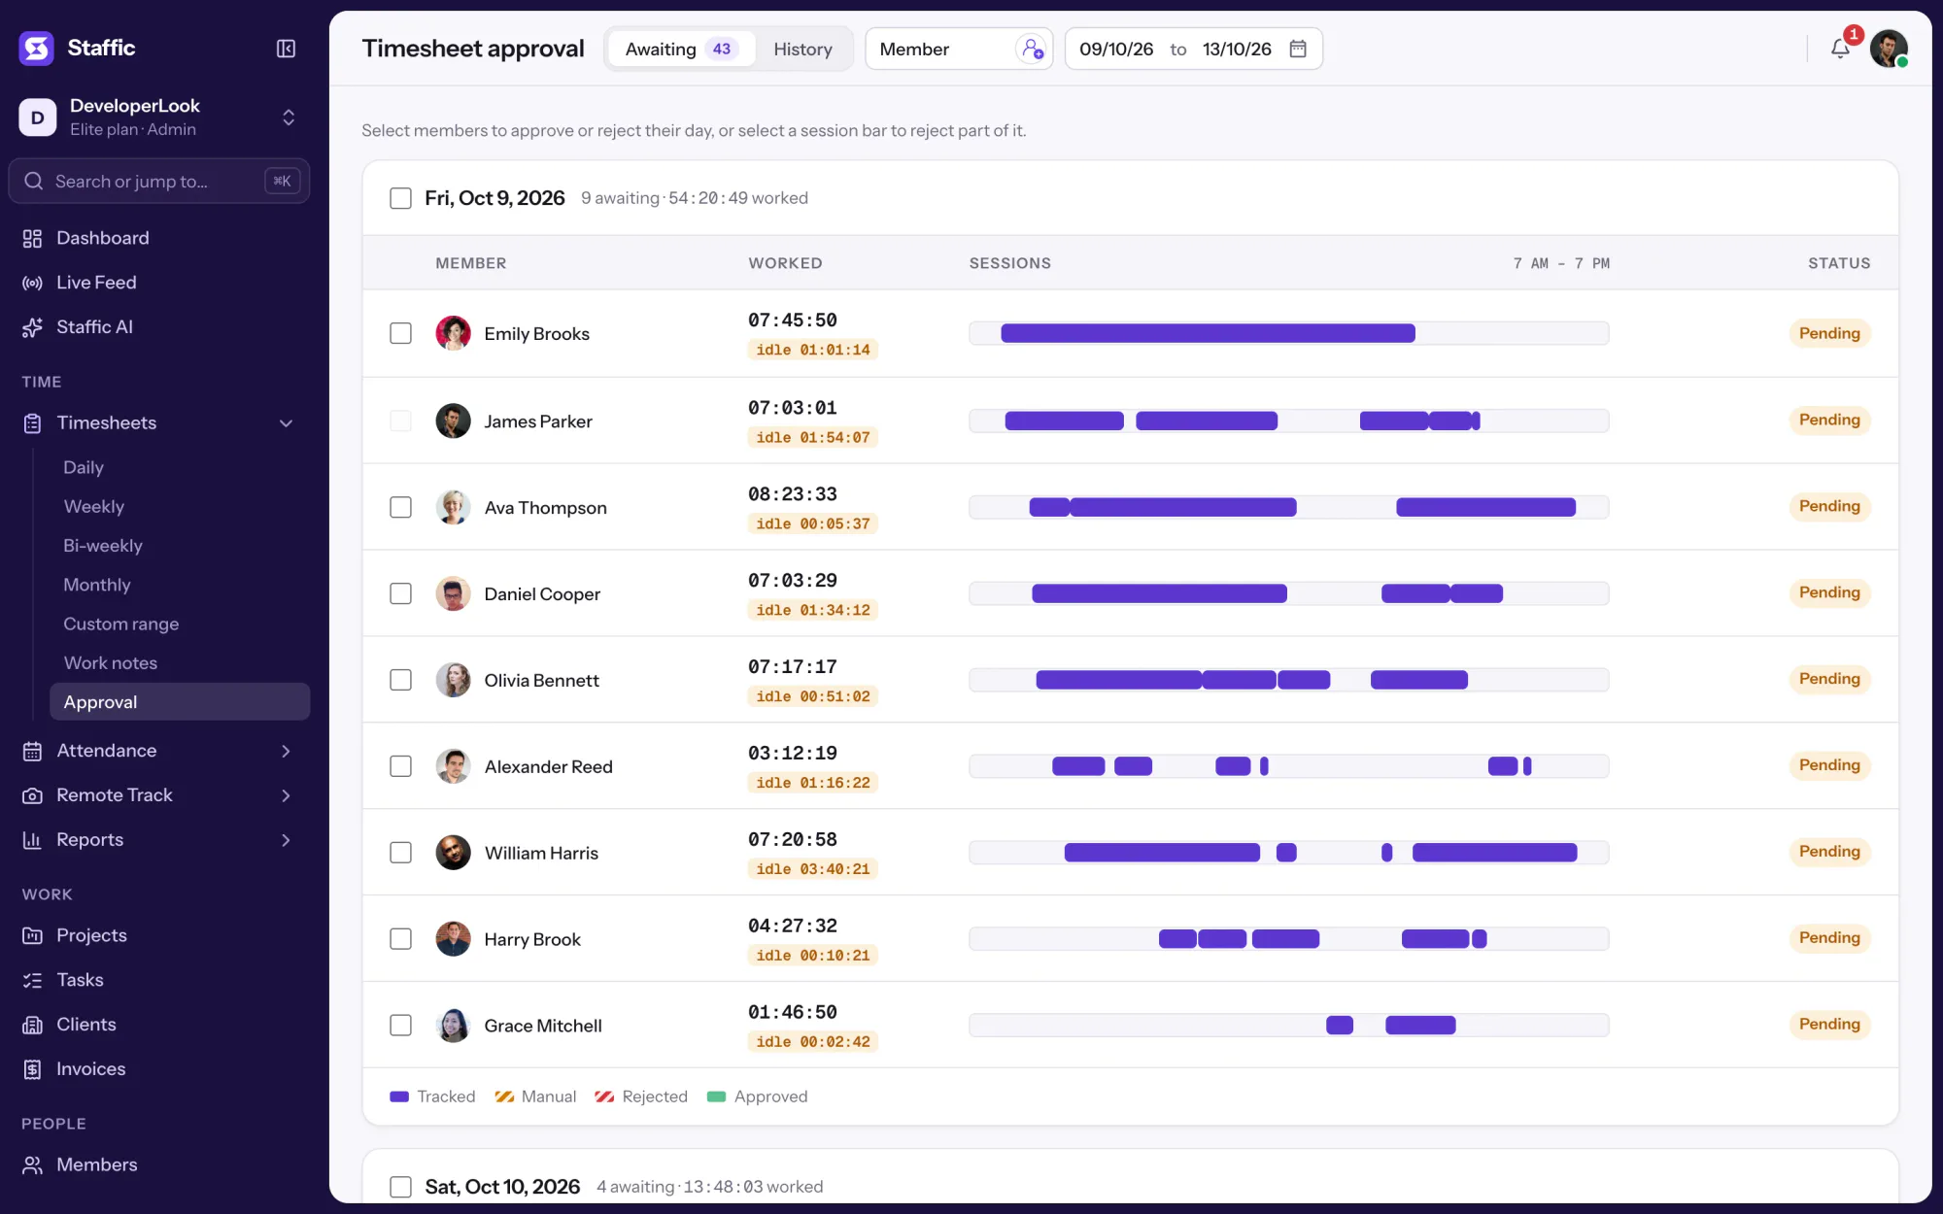Switch to the History tab
Image resolution: width=1943 pixels, height=1214 pixels.
pyautogui.click(x=802, y=49)
